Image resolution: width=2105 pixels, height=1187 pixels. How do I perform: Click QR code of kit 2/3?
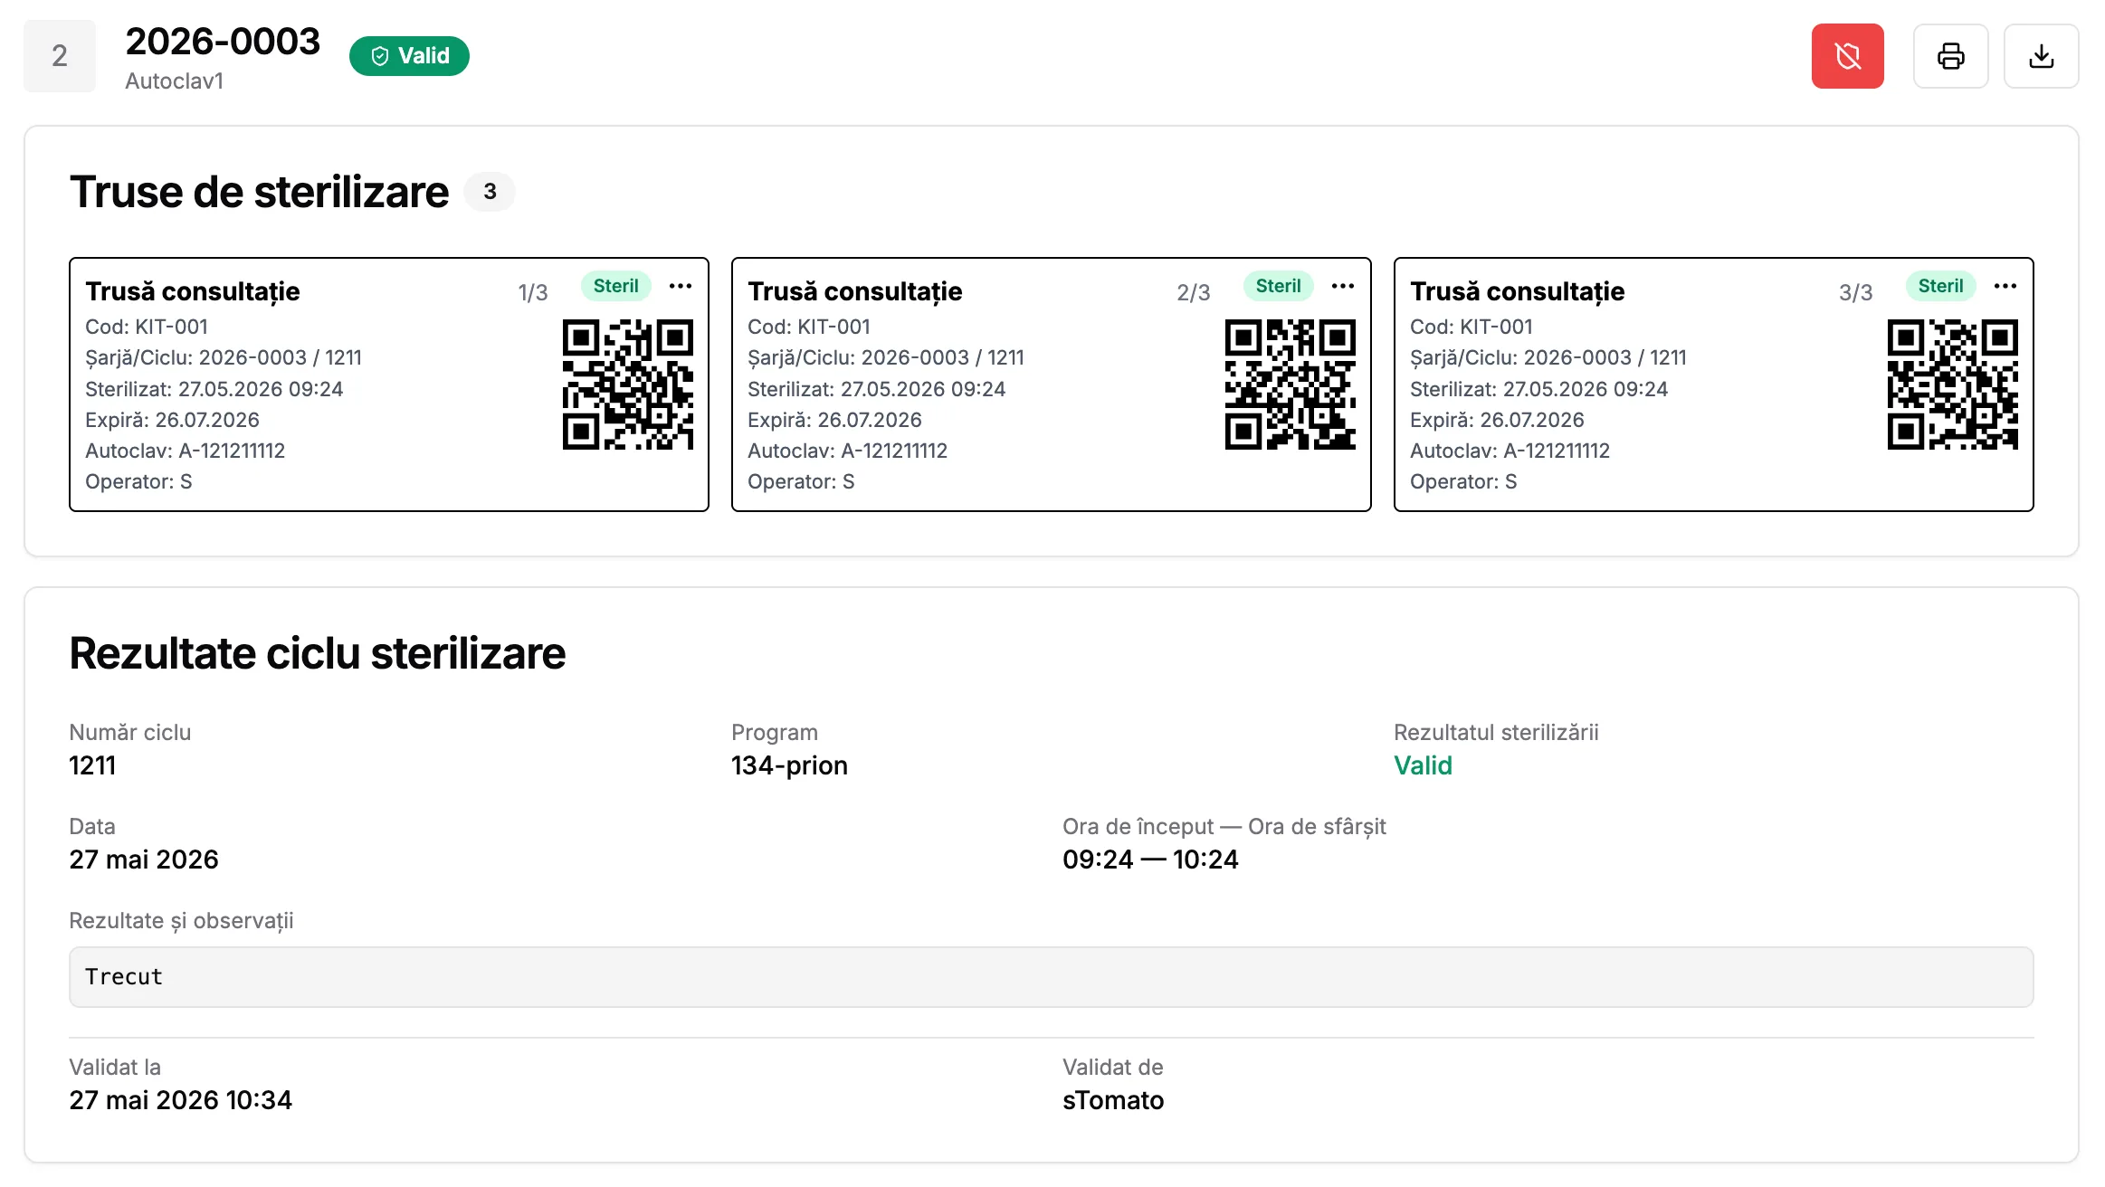tap(1291, 385)
